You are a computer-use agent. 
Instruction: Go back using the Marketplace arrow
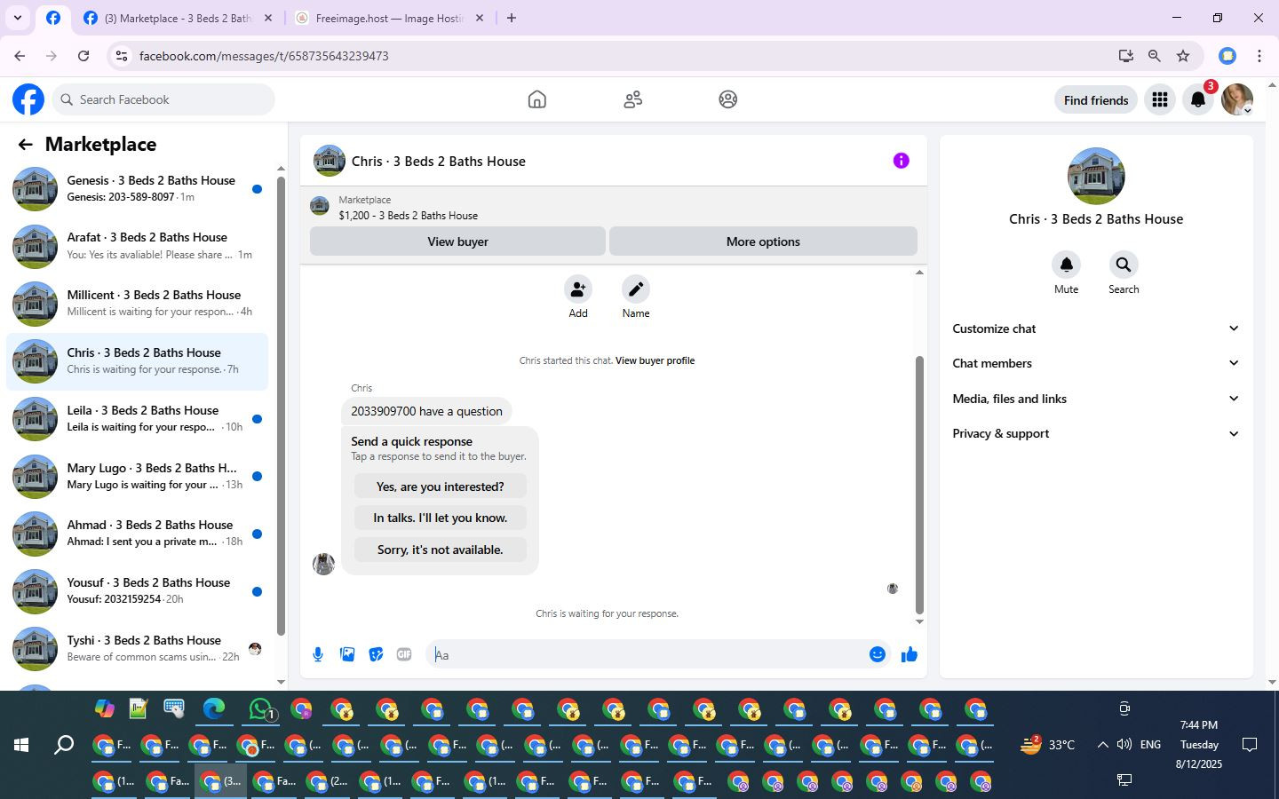25,145
